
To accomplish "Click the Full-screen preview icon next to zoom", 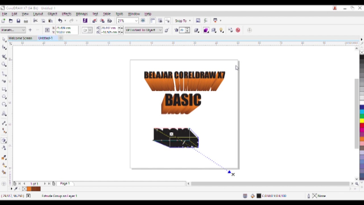I will coord(143,21).
